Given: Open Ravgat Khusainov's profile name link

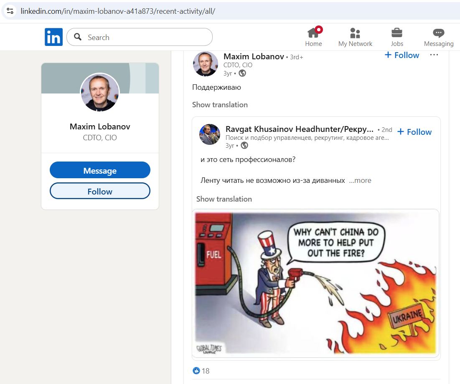Looking at the screenshot, I should tap(299, 129).
